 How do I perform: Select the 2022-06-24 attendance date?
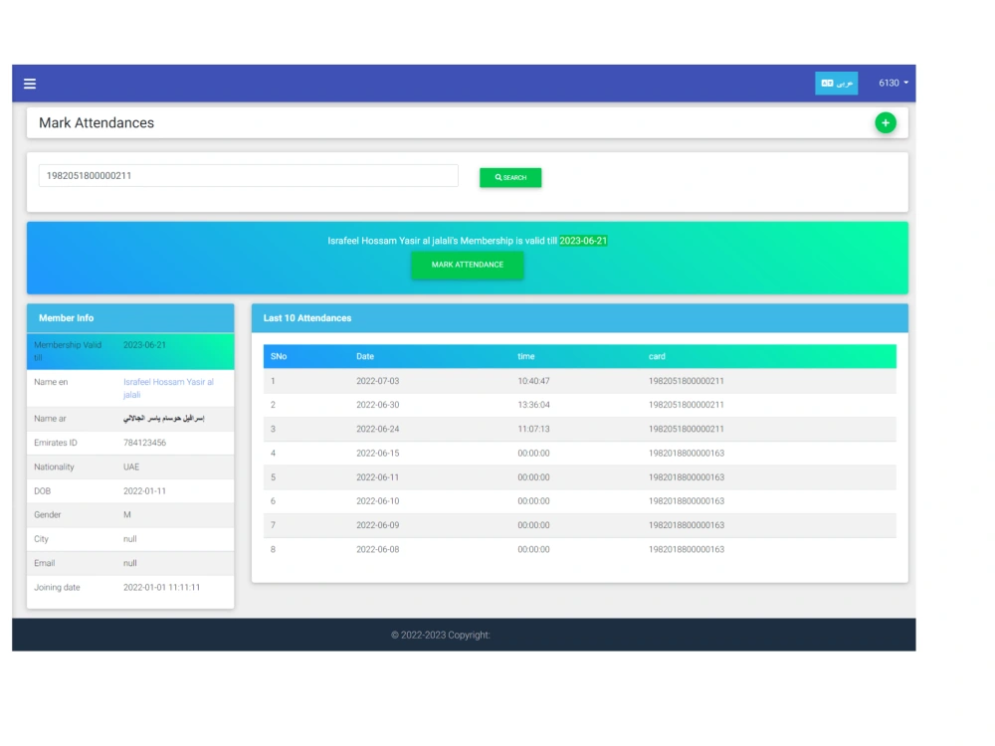point(377,429)
